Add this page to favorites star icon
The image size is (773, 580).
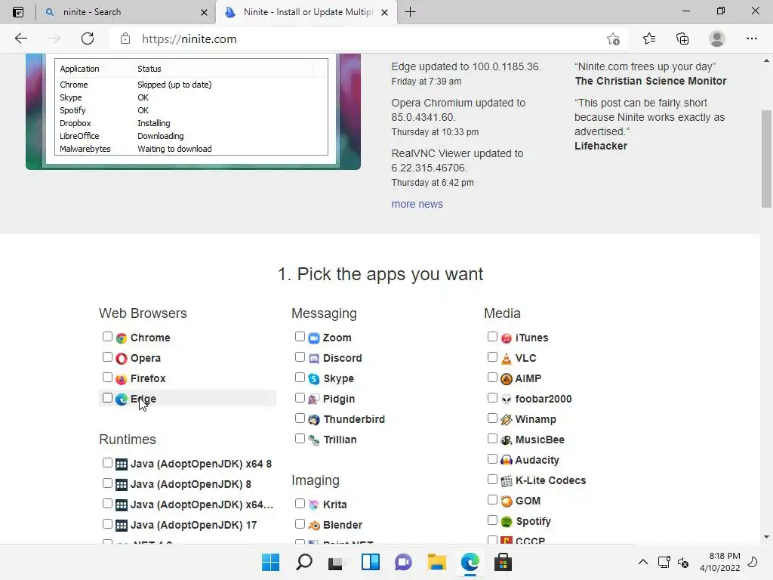pyautogui.click(x=613, y=39)
